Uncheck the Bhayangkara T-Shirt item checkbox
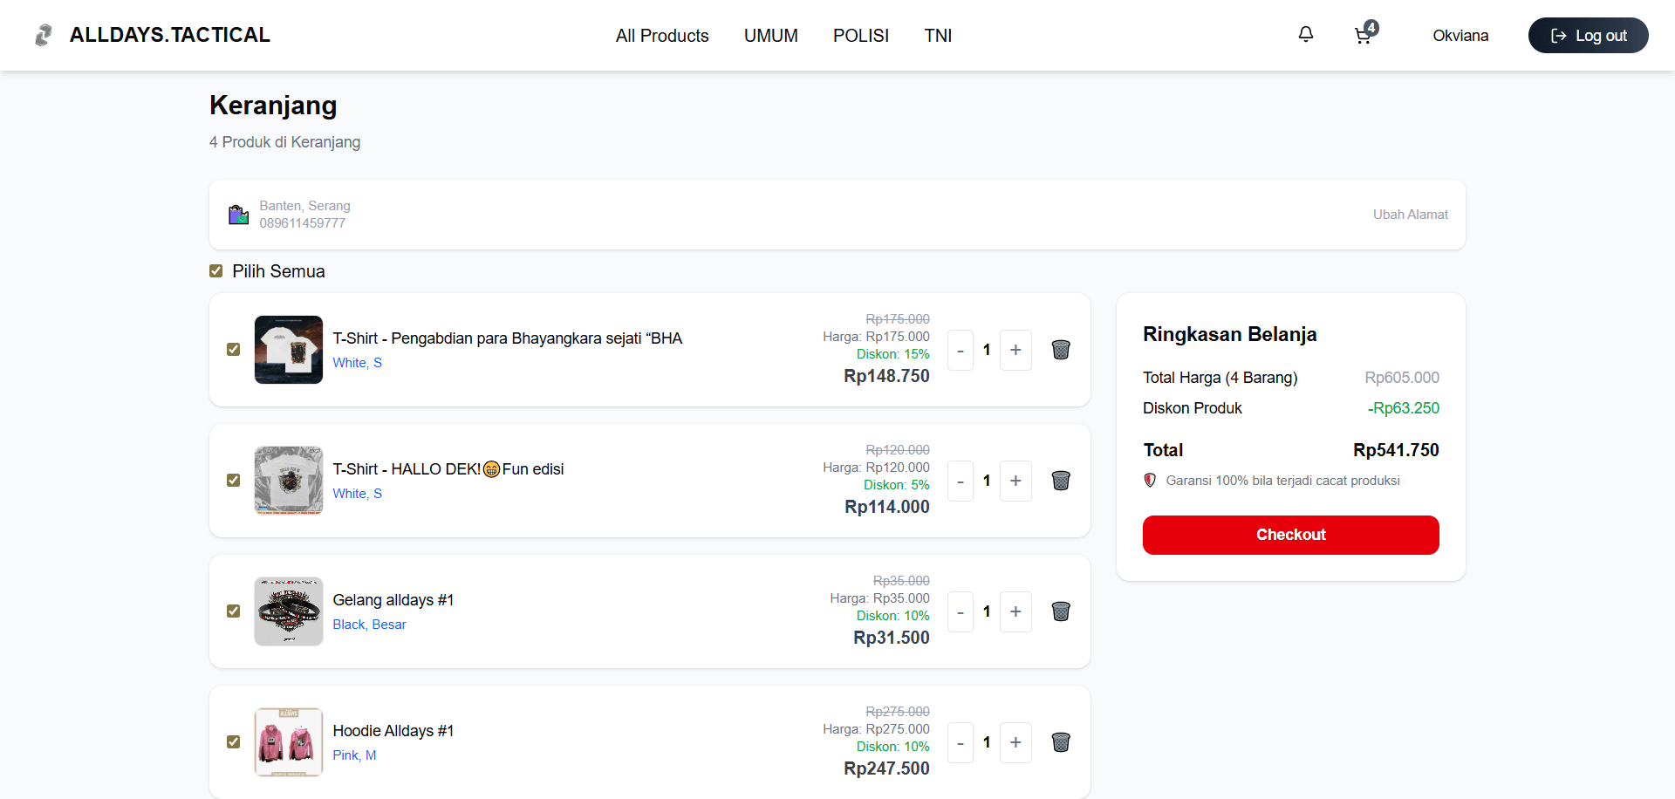The image size is (1675, 799). point(234,350)
